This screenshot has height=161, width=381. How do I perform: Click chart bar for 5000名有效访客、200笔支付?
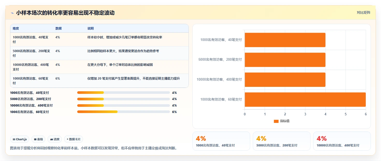pos(285,60)
